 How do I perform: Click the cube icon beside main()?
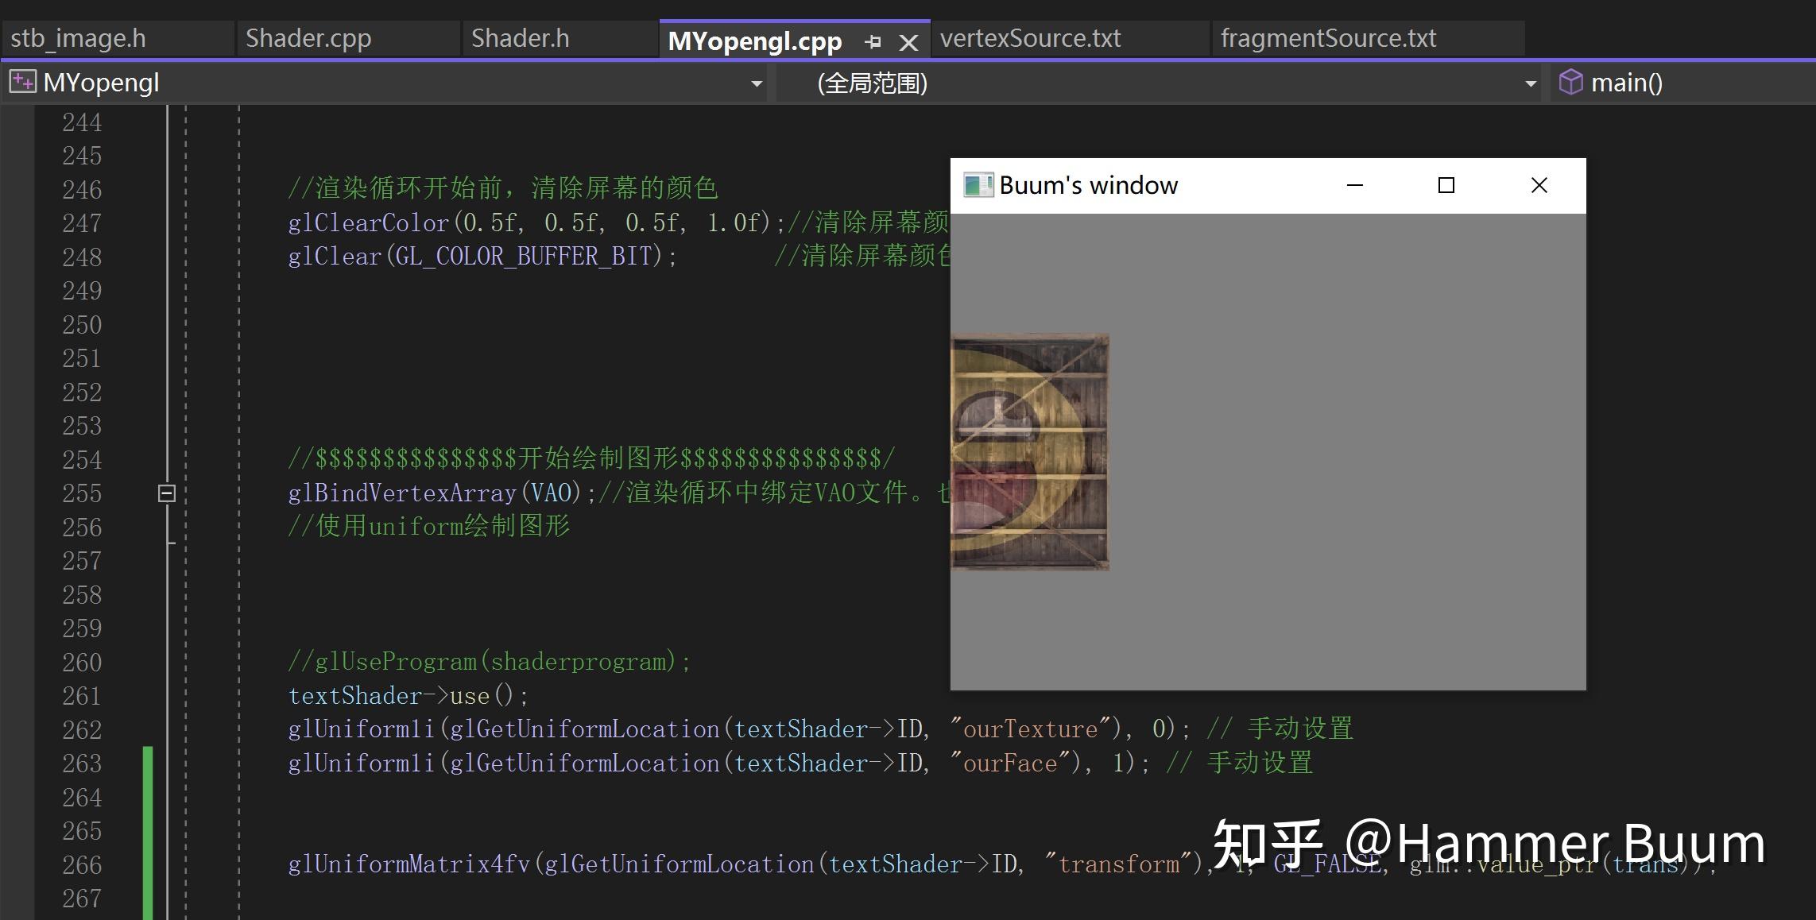(x=1571, y=82)
